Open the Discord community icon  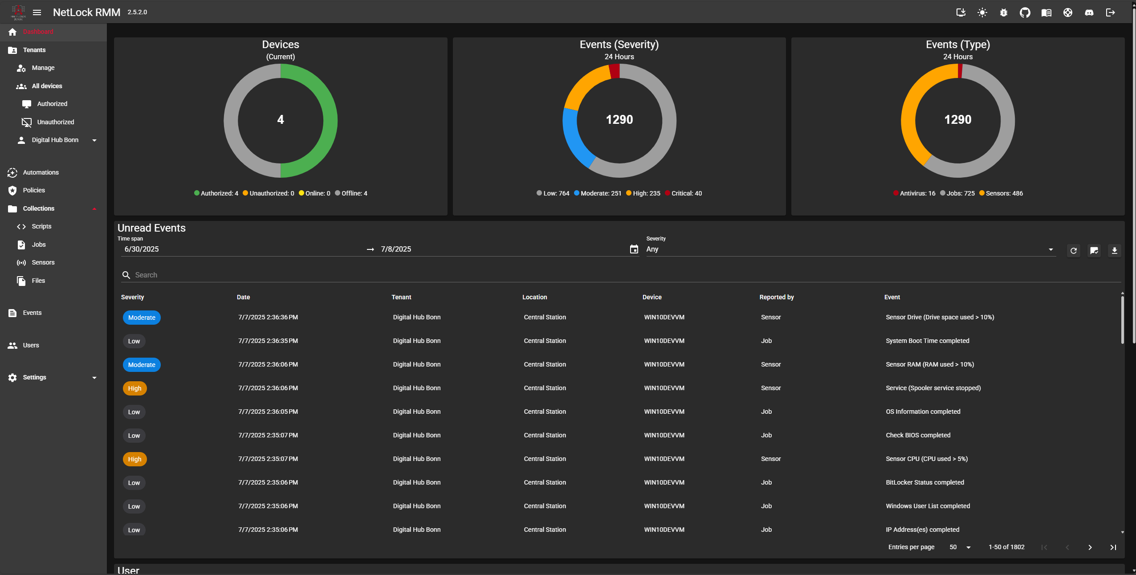tap(1089, 12)
